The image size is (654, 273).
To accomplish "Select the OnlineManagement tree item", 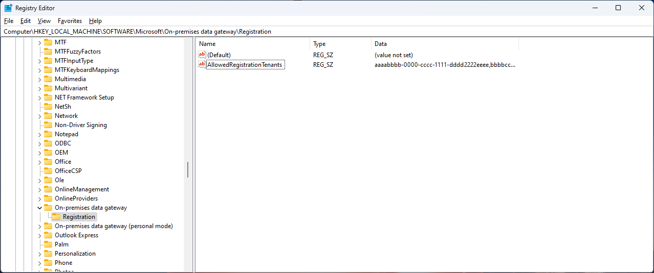I will (x=82, y=189).
